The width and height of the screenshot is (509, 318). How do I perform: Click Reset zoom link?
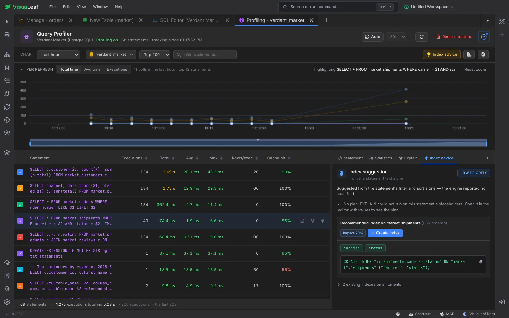(x=475, y=70)
